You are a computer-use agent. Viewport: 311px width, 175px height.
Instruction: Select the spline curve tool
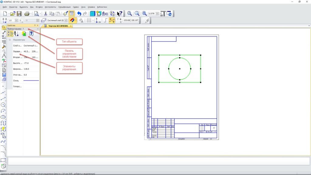tap(3, 142)
